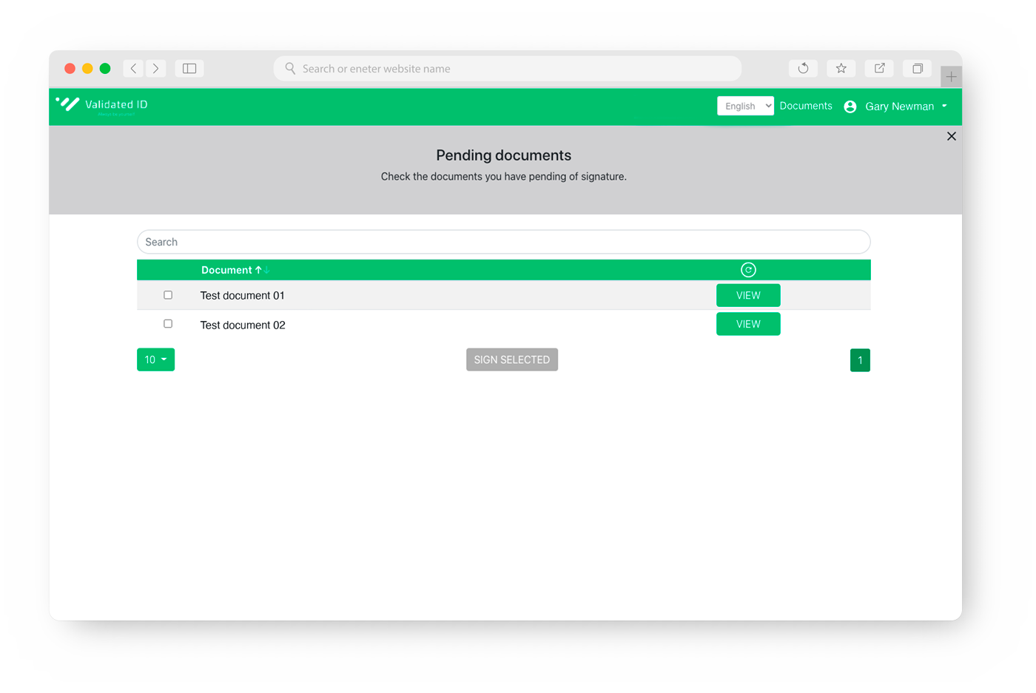View Test document 01
Screen dimensions: 1036x693
tap(748, 294)
